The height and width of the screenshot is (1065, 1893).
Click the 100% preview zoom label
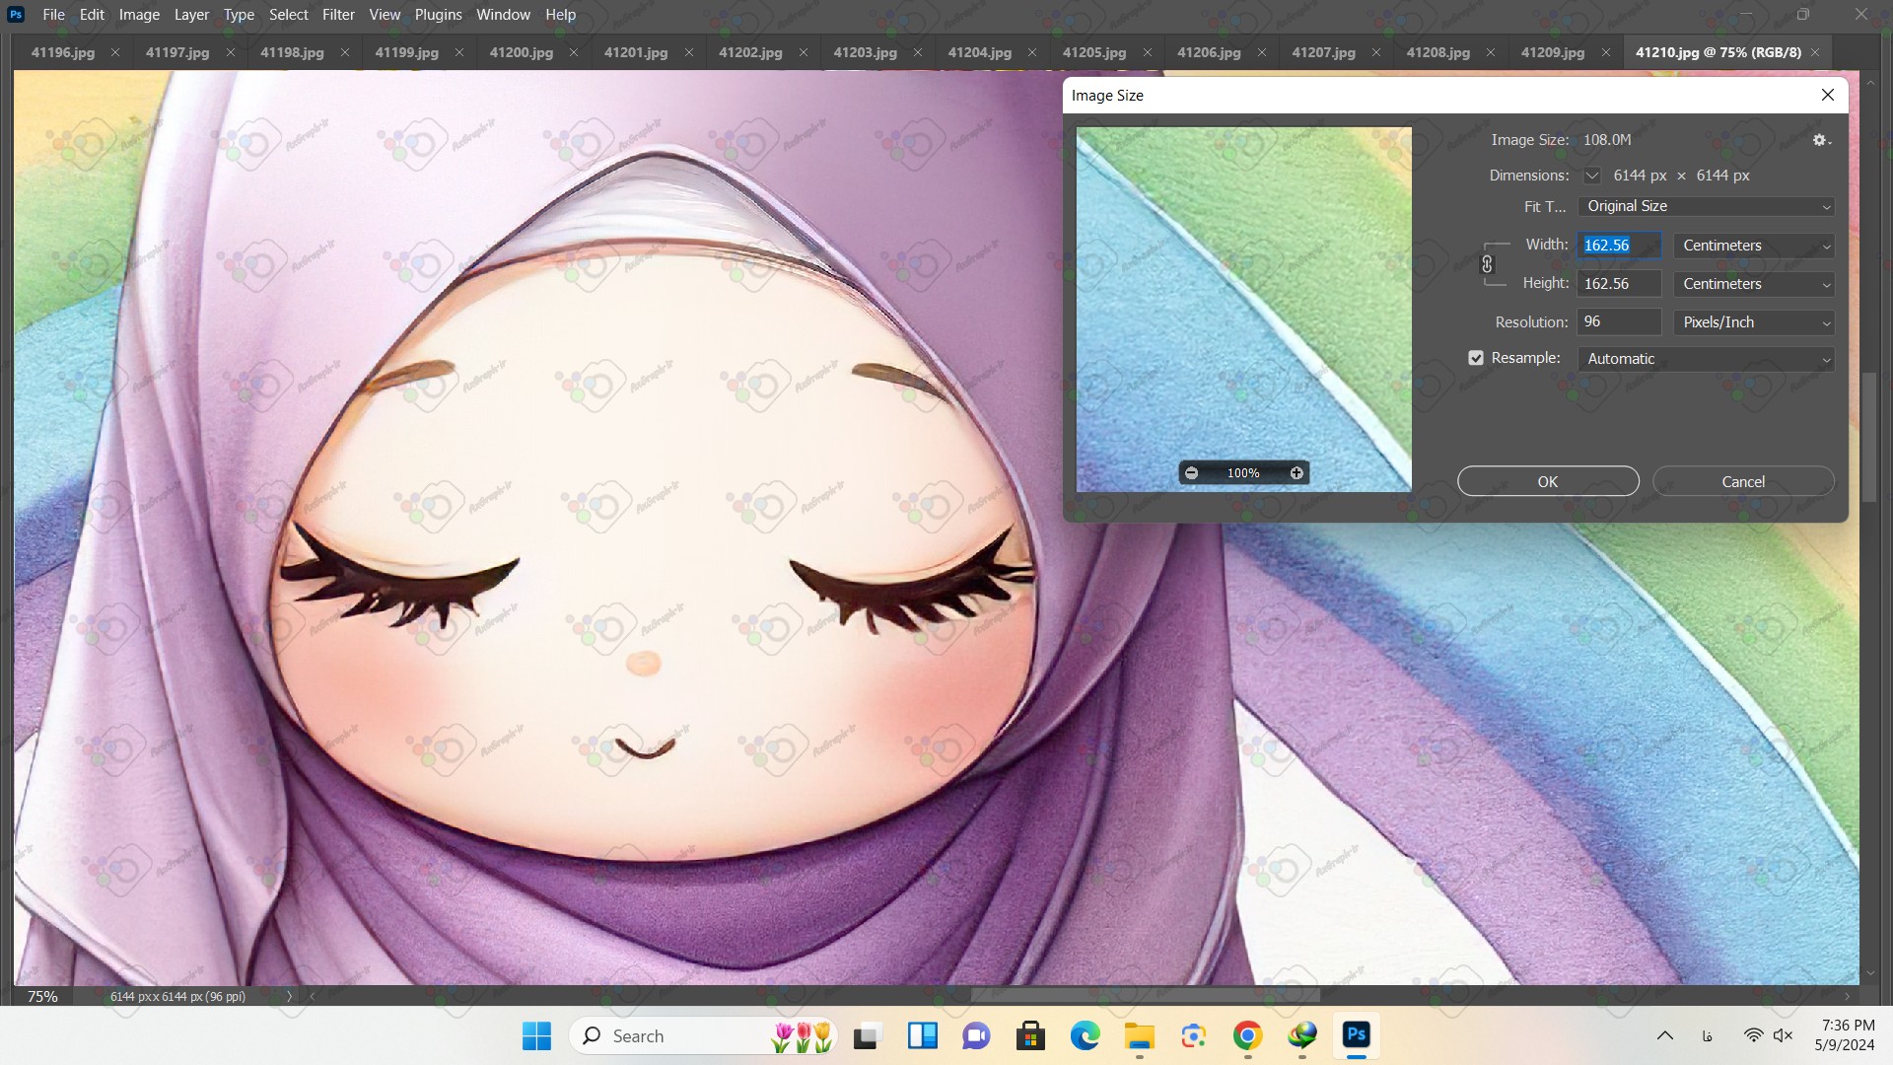1243,473
